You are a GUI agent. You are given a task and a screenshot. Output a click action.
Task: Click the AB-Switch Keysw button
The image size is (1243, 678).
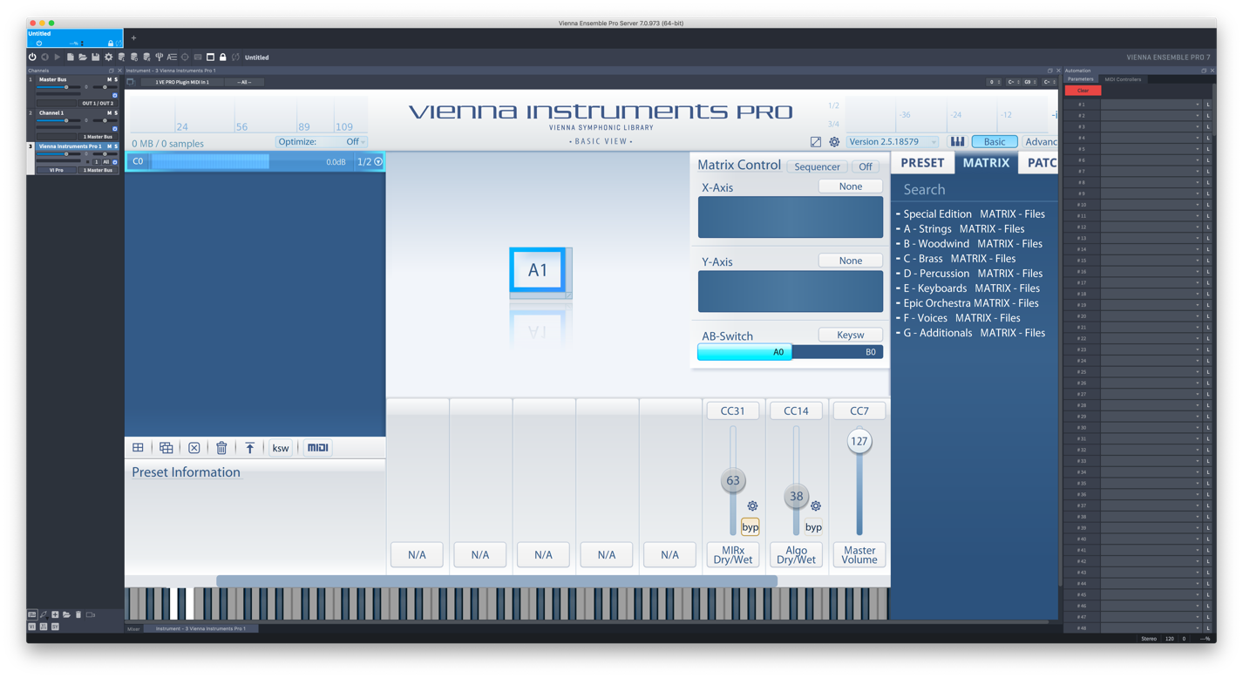[x=850, y=335]
